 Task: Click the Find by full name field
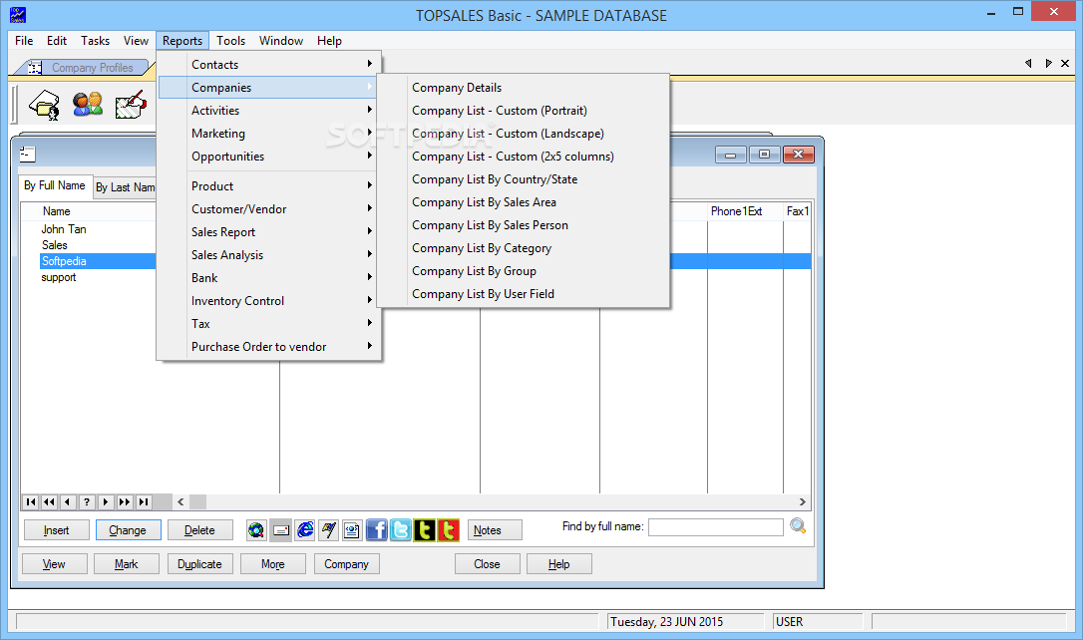click(716, 526)
